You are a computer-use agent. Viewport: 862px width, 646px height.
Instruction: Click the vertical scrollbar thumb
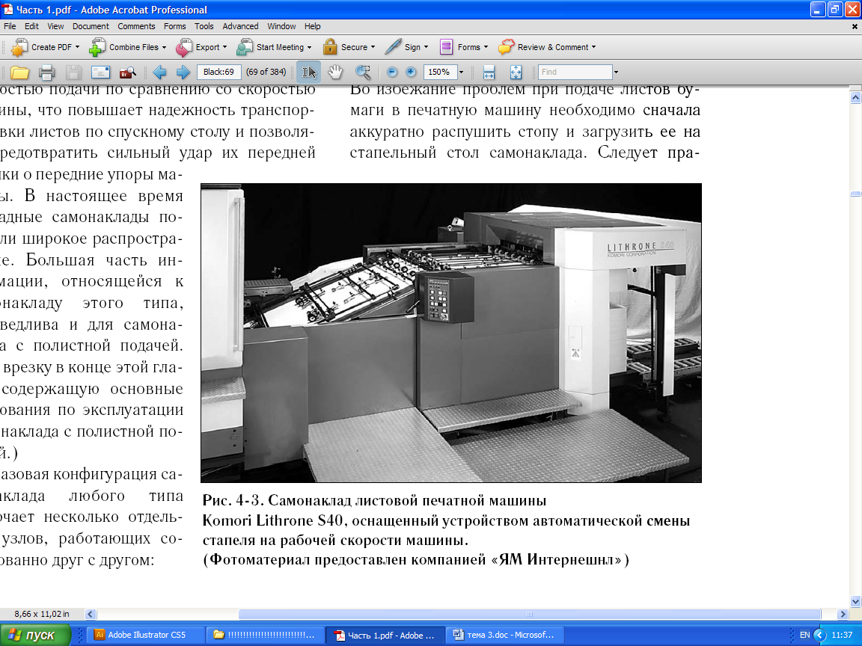pyautogui.click(x=855, y=194)
